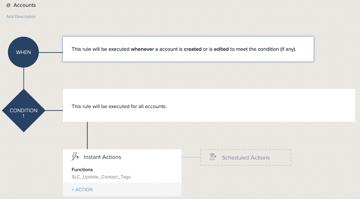Click the connector line between WHEN and CONDITION

coord(24,78)
